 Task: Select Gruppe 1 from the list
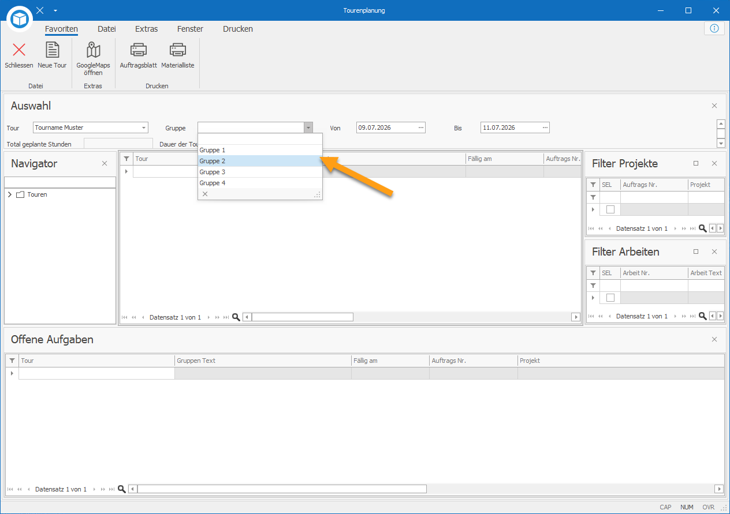click(260, 150)
